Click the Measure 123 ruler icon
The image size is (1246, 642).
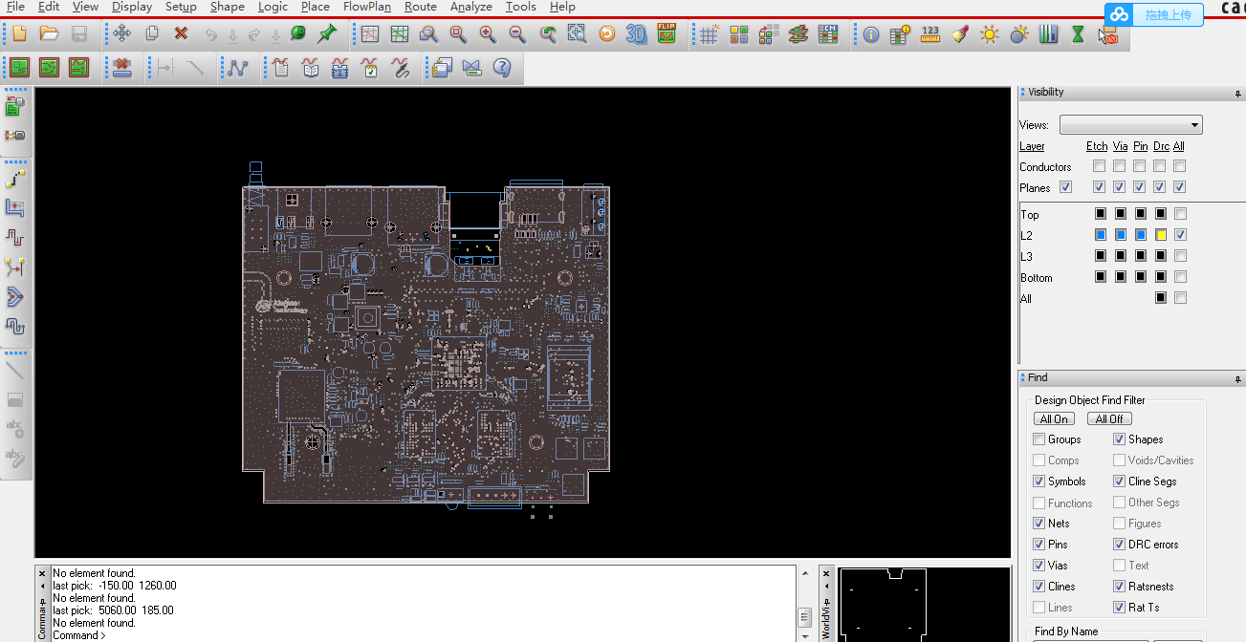pyautogui.click(x=929, y=34)
